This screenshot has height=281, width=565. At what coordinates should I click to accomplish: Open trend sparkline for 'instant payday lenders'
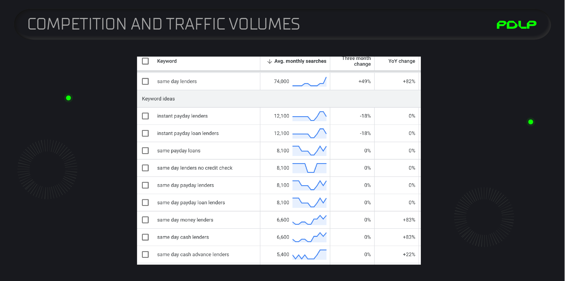point(309,116)
